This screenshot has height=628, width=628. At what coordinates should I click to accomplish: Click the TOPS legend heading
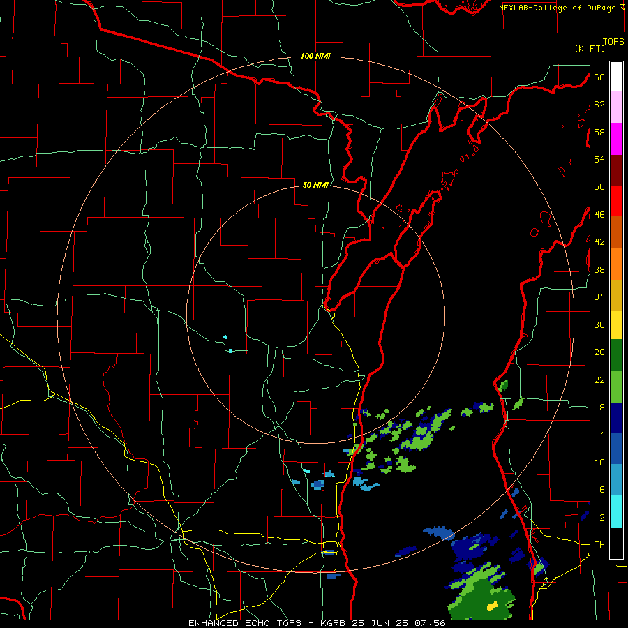click(613, 41)
